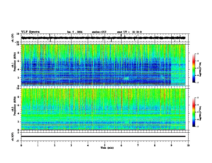Click the "Time (min)" axis label
212x163 pixels.
pos(107,148)
